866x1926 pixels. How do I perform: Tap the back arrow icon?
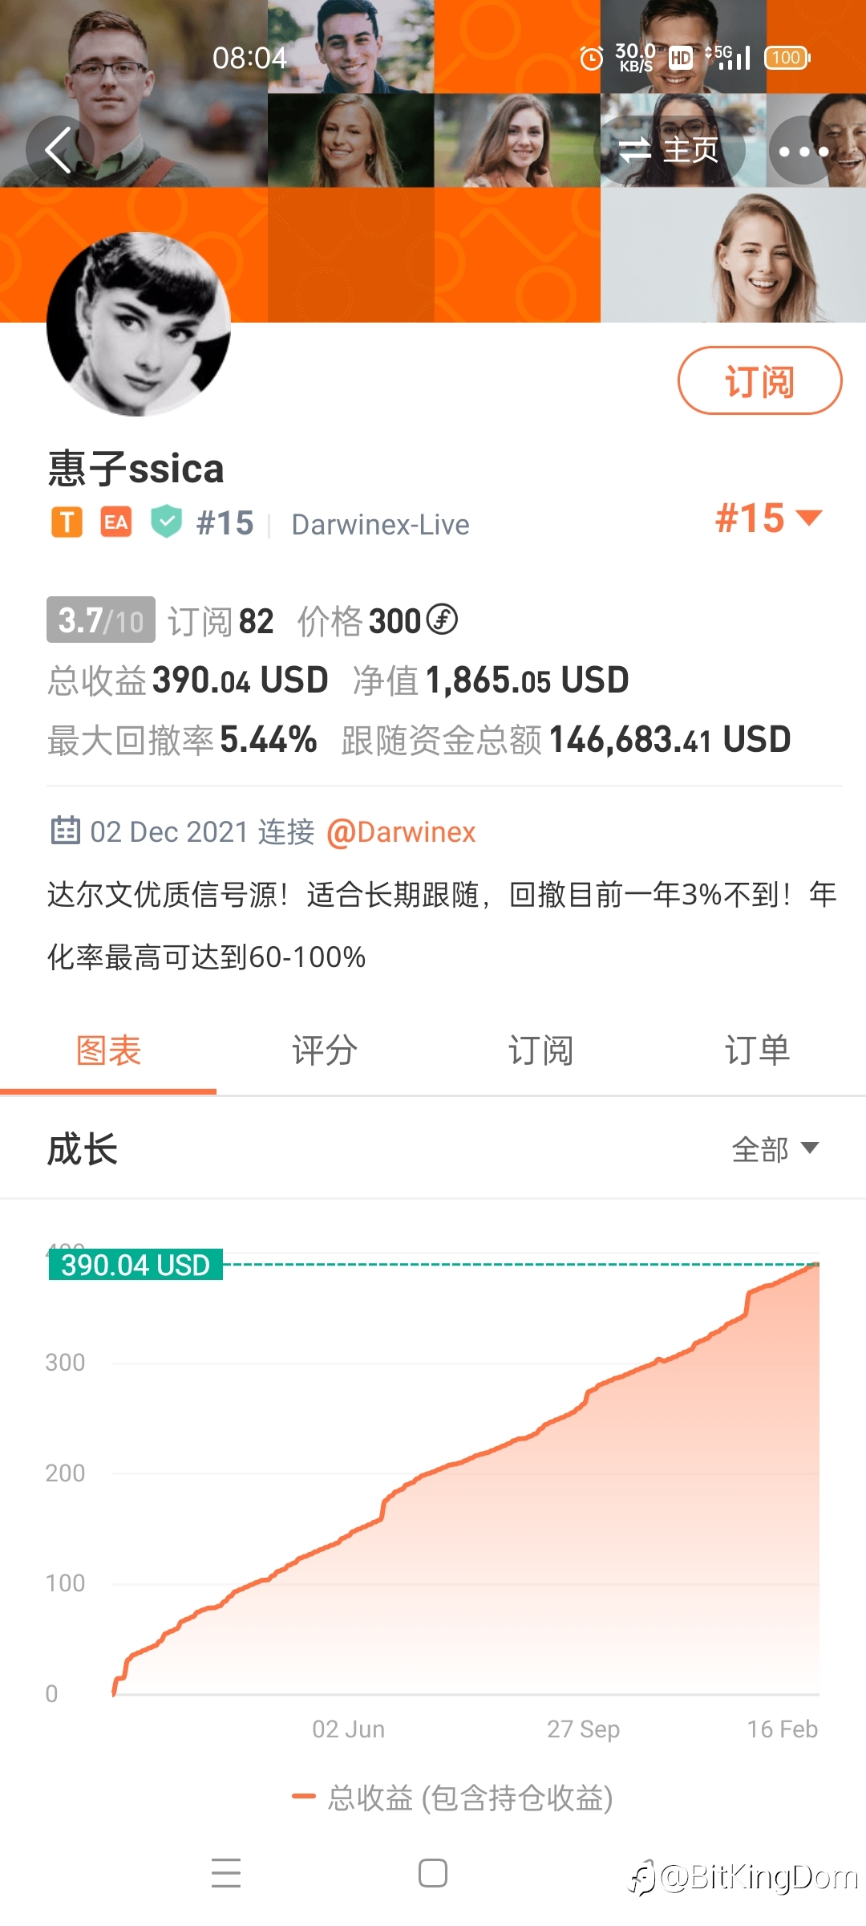[60, 150]
